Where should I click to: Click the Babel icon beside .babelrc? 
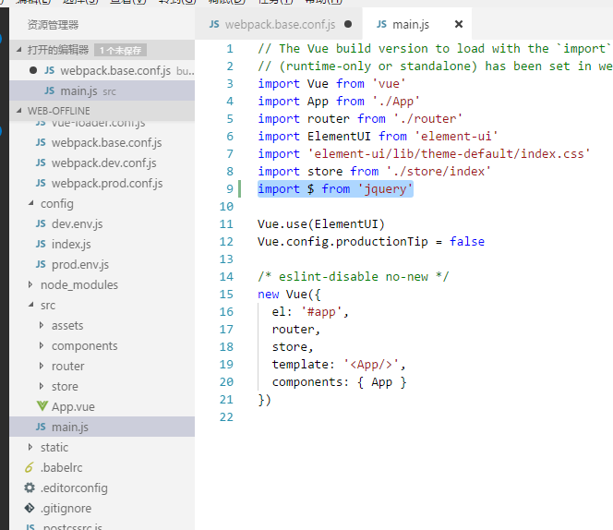pyautogui.click(x=30, y=467)
